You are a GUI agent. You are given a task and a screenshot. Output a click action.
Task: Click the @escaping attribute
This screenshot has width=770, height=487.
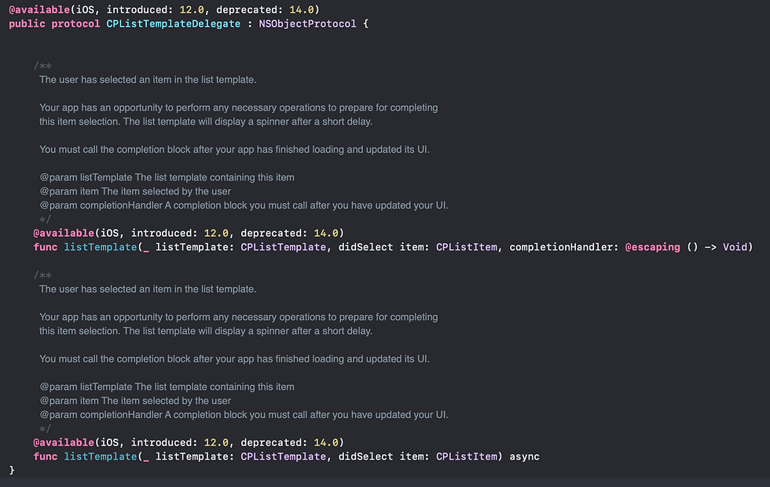click(x=653, y=247)
